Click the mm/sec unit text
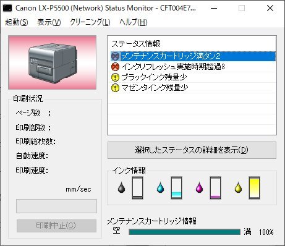Screen dimensions: 285x246 click(79, 189)
